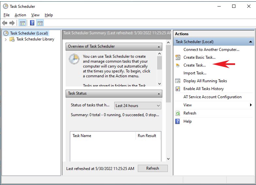The width and height of the screenshot is (256, 185).
Task: Collapse the Task Status section
Action: coord(159,94)
